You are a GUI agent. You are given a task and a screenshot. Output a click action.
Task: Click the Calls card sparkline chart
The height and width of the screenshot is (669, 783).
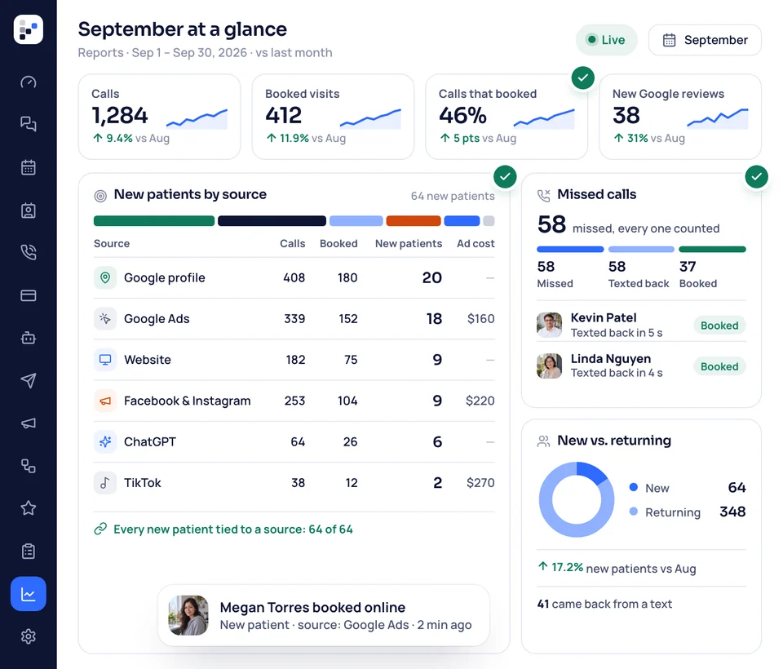(x=197, y=119)
